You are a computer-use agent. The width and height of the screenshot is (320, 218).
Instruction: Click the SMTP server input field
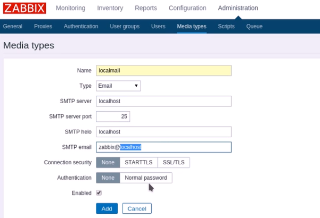pos(163,101)
